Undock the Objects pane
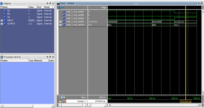 tap(50, 3)
